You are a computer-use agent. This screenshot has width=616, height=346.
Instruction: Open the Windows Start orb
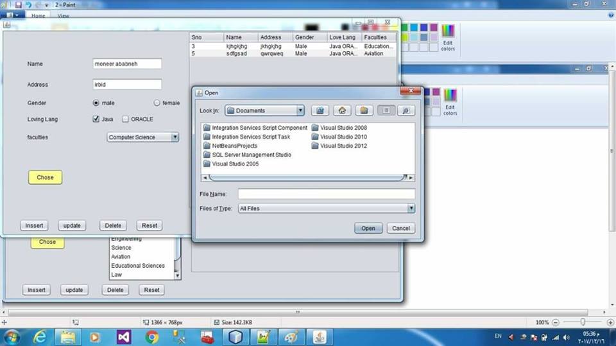(x=12, y=338)
